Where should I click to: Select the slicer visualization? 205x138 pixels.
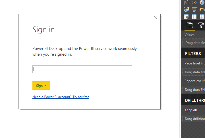[x=186, y=17]
